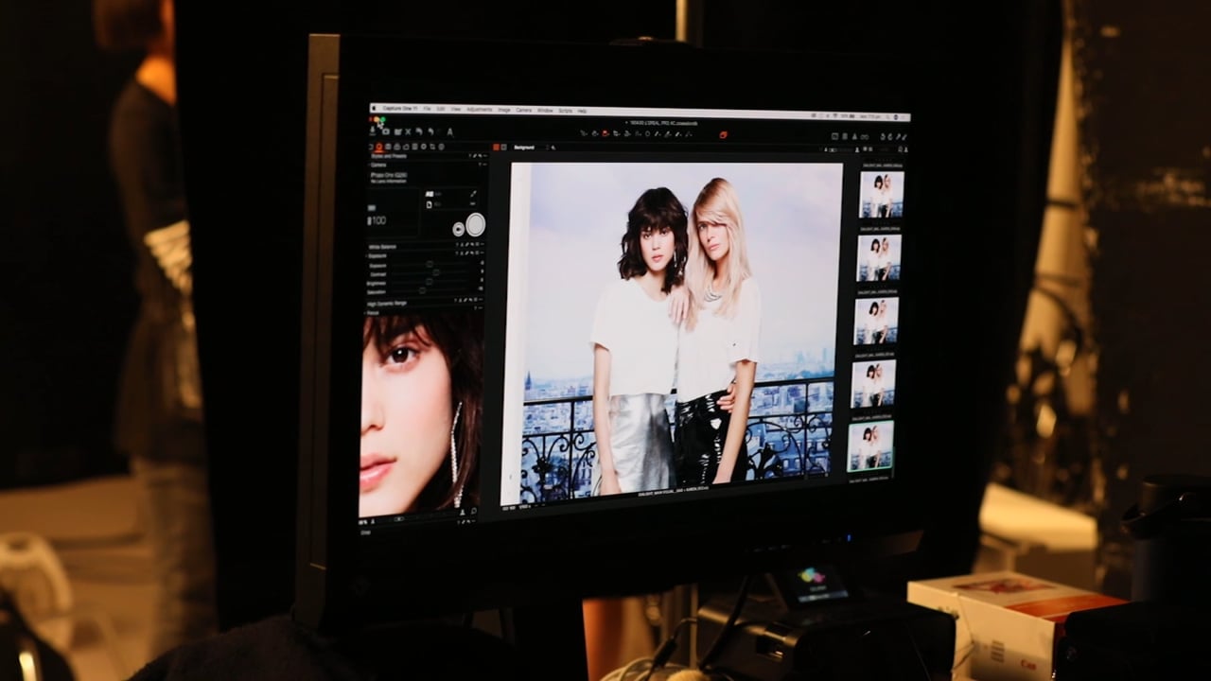Open the Camera menu

click(x=523, y=110)
